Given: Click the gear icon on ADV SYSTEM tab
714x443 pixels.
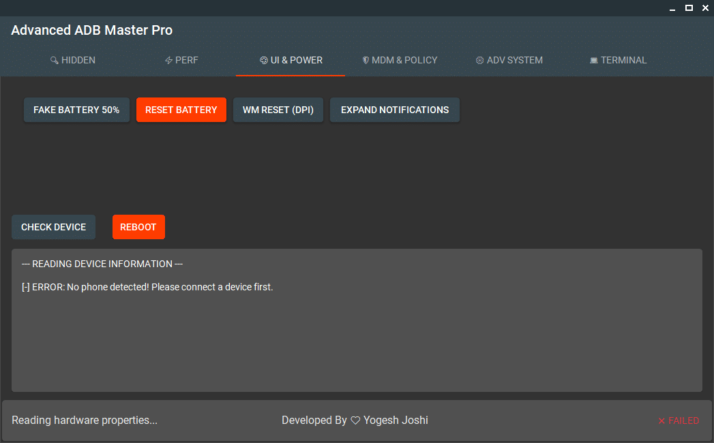Looking at the screenshot, I should coord(478,60).
